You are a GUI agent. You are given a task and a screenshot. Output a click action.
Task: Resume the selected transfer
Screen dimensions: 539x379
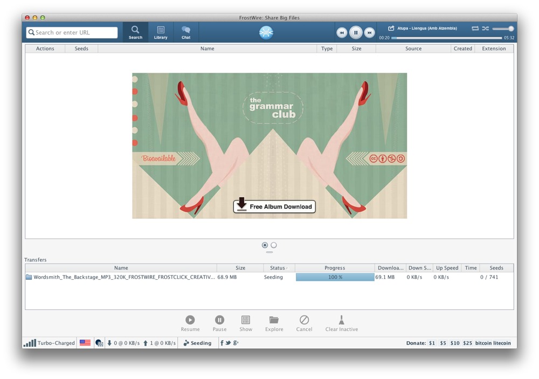point(190,323)
